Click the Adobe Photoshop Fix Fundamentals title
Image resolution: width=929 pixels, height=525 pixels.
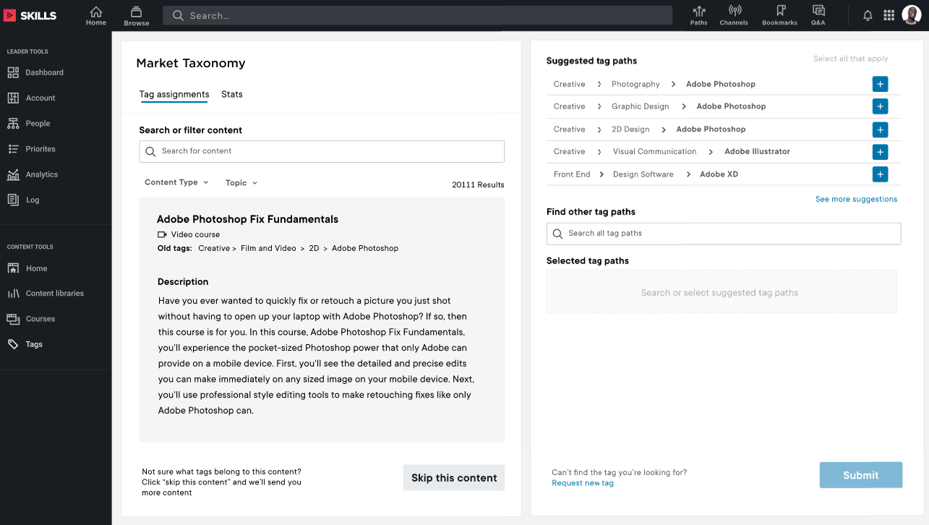tap(247, 219)
